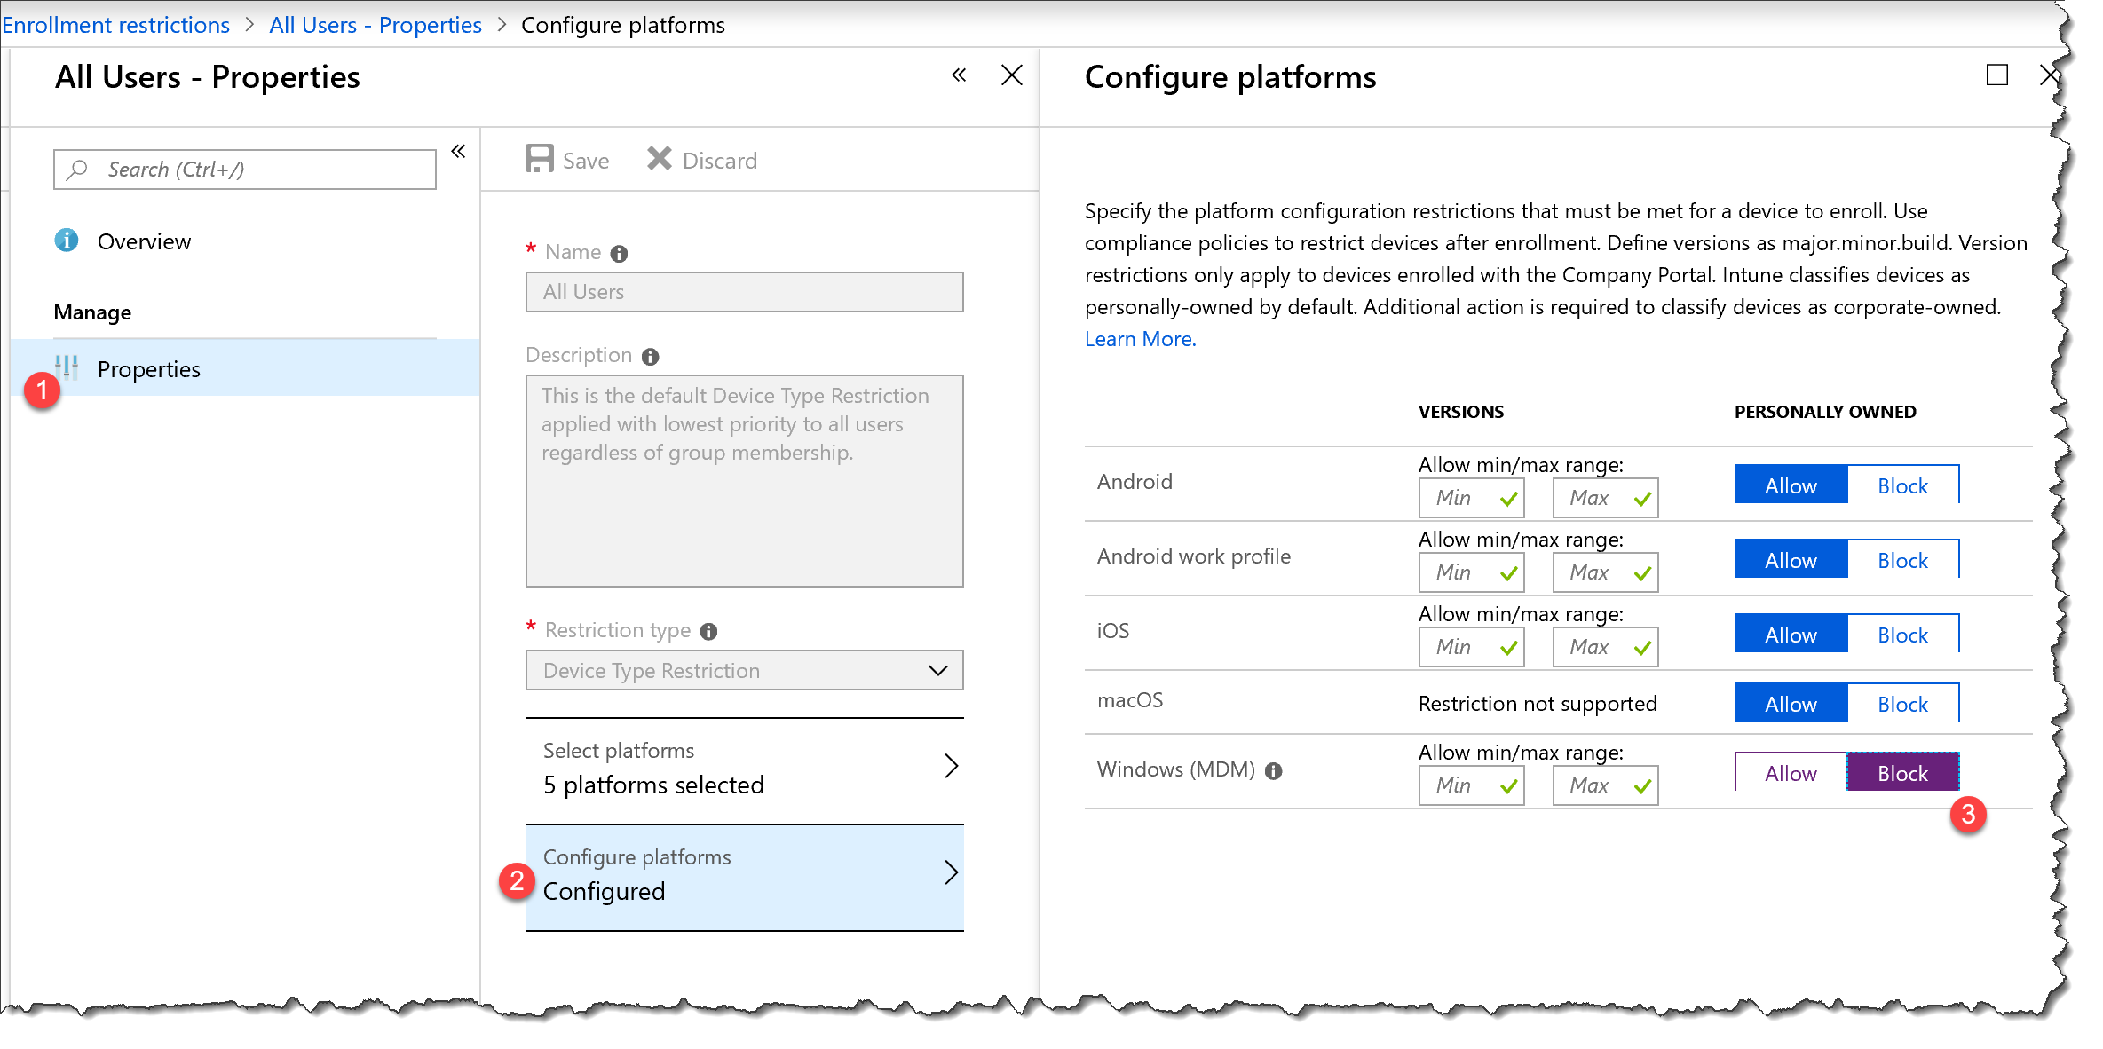Click the Name field info icon
This screenshot has width=2103, height=1049.
620,254
